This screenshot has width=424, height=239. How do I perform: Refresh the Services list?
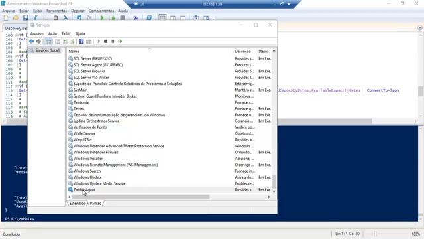(65, 41)
